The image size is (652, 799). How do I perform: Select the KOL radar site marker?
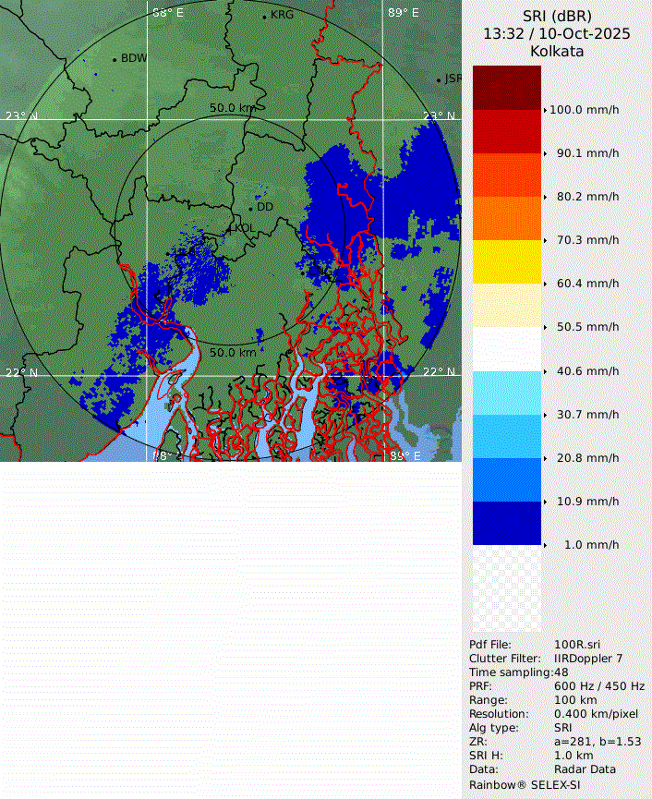pyautogui.click(x=230, y=228)
